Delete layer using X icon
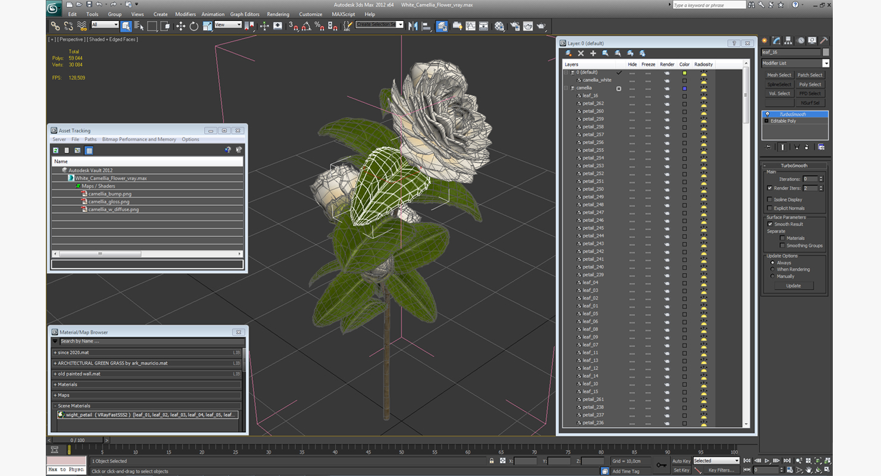The width and height of the screenshot is (881, 476). 581,53
